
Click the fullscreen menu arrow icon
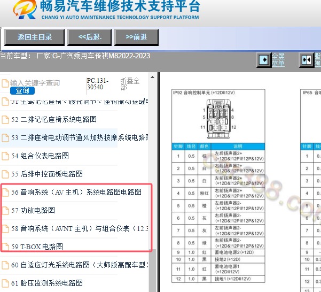(264, 60)
